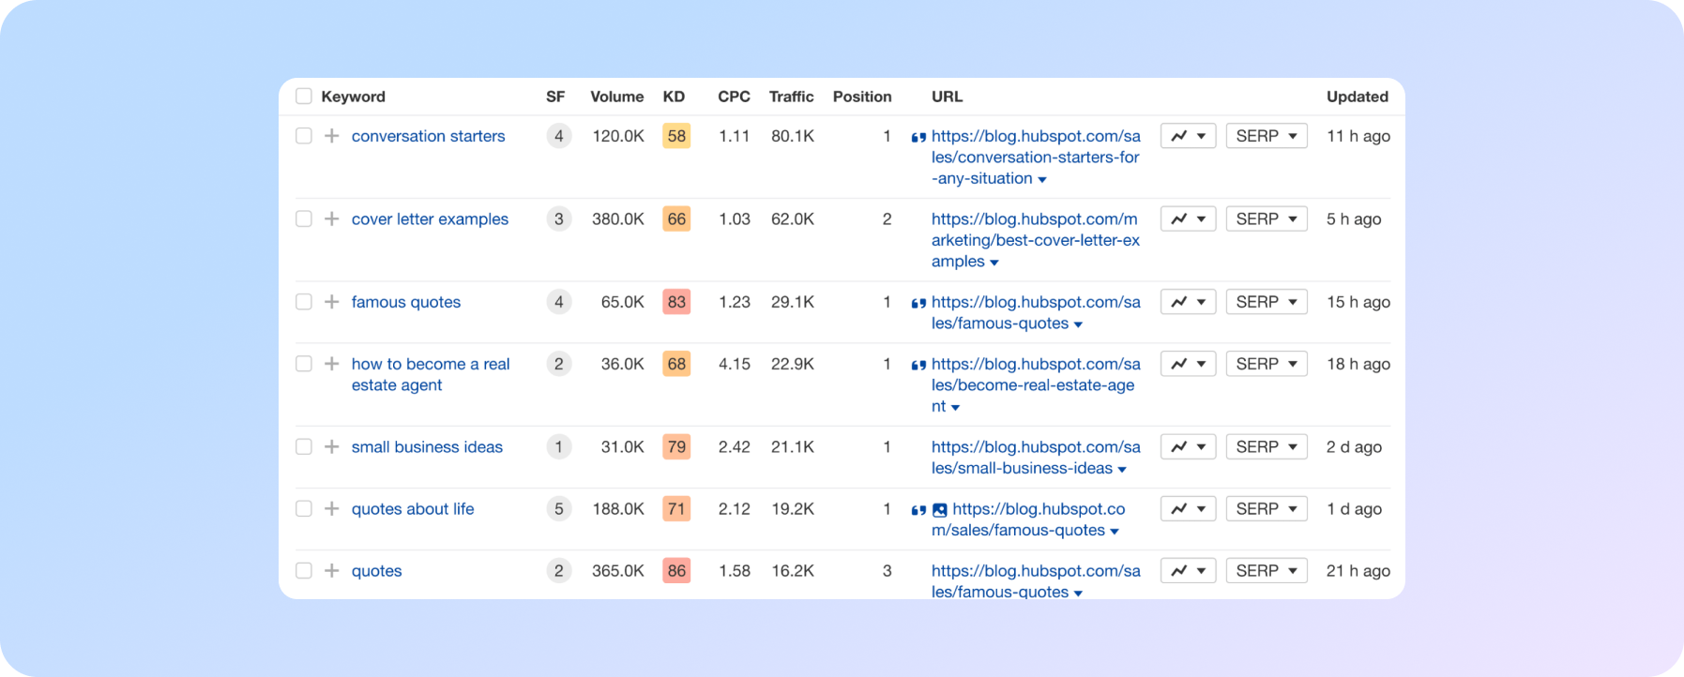This screenshot has width=1684, height=677.
Task: Open SERP dropdown for quotes about life
Action: 1267,508
